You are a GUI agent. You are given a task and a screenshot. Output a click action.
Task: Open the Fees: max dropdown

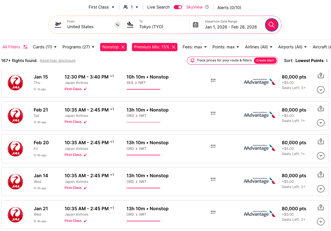pos(195,47)
